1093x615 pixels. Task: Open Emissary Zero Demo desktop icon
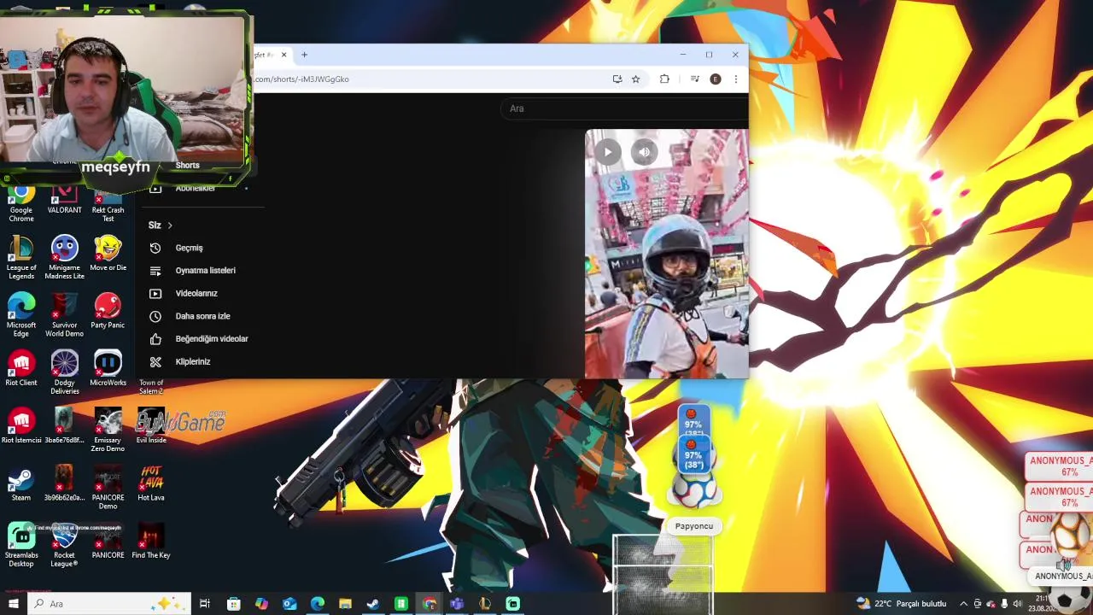[108, 430]
